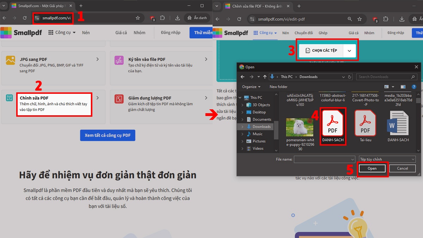423x238 pixels.
Task: Click the Ẩn danh incognito indicator in left window
Action: [197, 18]
